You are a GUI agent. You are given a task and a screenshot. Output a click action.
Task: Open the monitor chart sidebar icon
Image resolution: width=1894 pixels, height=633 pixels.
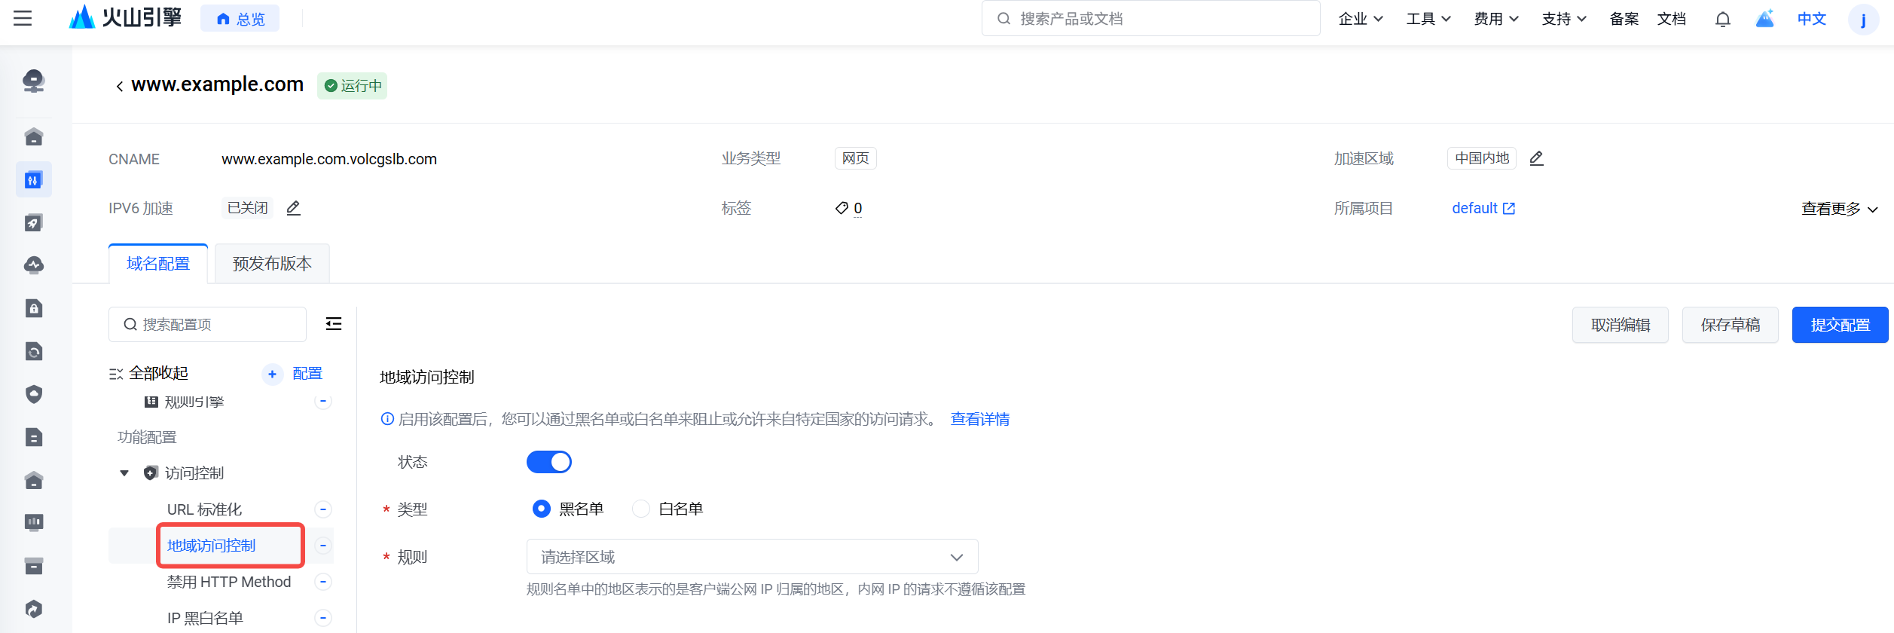point(34,523)
